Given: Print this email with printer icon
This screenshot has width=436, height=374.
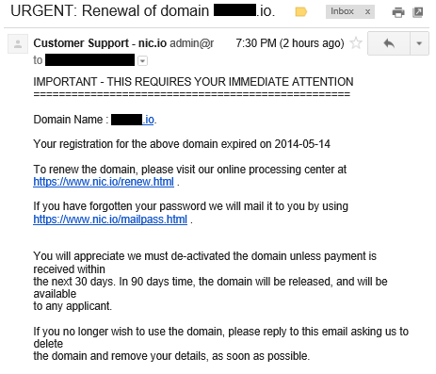Looking at the screenshot, I should 398,12.
